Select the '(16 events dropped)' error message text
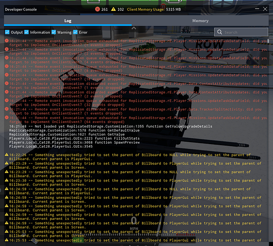Screen dimensions: 273x246 click(138, 77)
